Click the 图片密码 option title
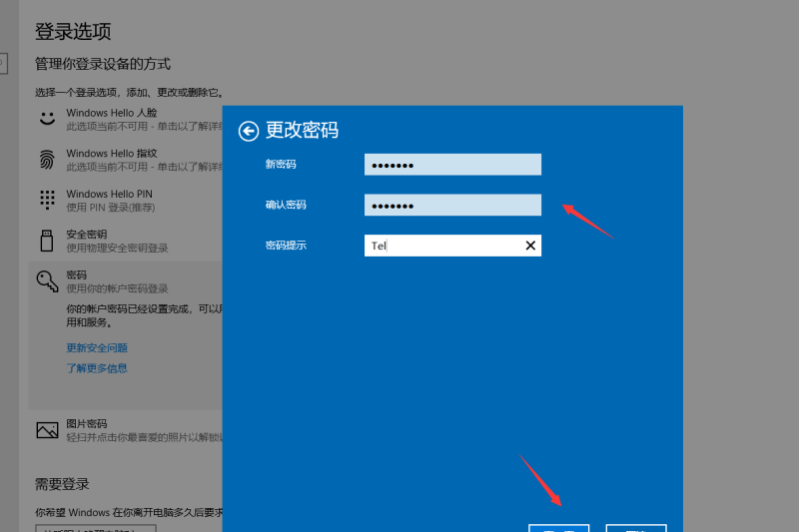 tap(87, 423)
